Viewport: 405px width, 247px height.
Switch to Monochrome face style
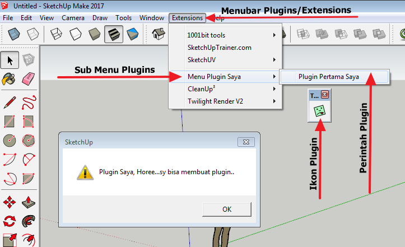point(133,34)
